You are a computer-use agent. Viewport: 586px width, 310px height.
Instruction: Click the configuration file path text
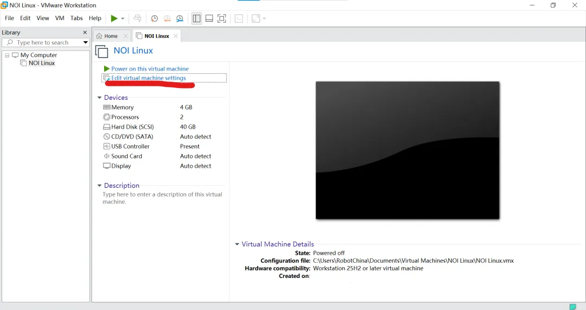[413, 261]
